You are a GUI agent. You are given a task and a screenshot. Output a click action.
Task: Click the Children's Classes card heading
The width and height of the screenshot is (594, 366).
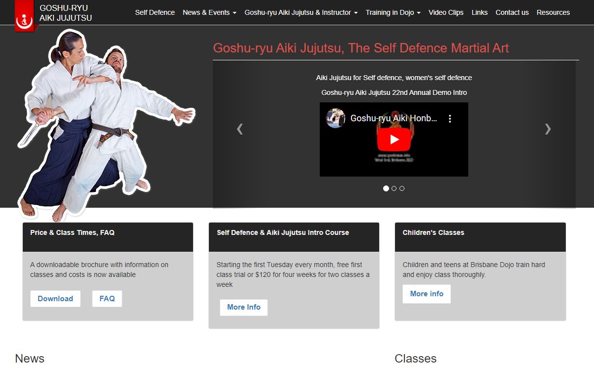pos(434,232)
